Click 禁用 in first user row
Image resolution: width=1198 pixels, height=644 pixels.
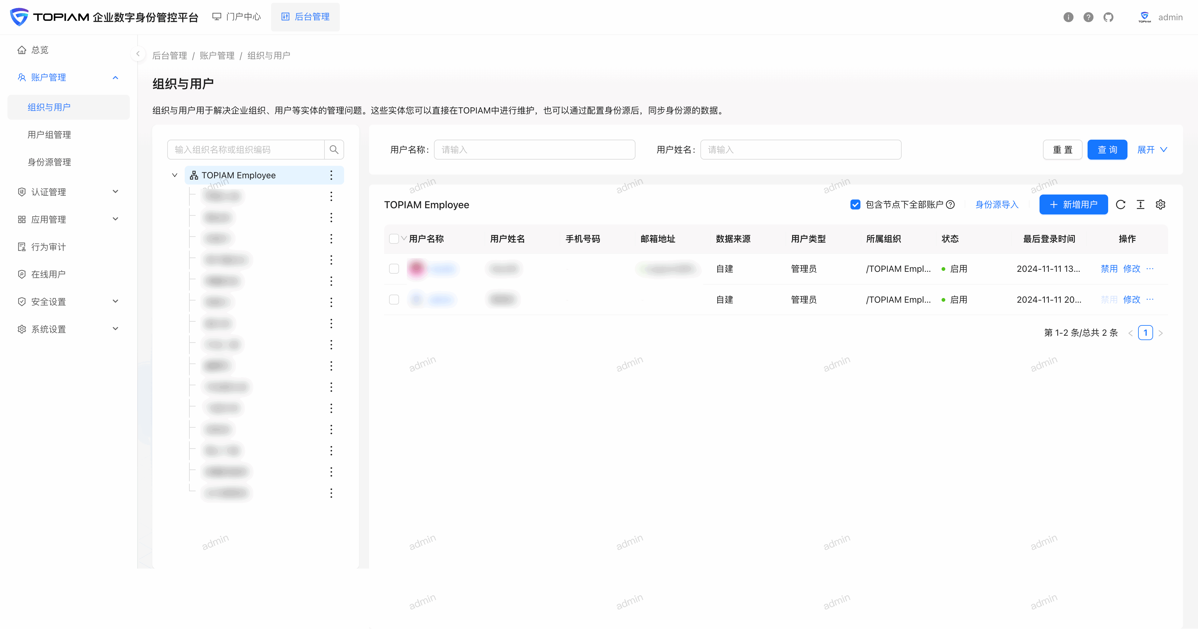pyautogui.click(x=1109, y=269)
